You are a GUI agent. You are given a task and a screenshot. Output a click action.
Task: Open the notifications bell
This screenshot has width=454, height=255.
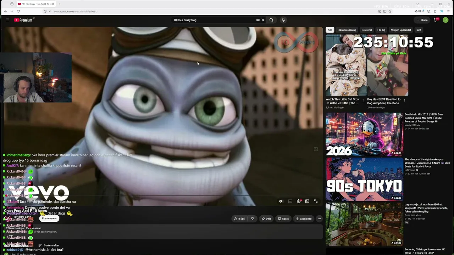click(x=436, y=20)
